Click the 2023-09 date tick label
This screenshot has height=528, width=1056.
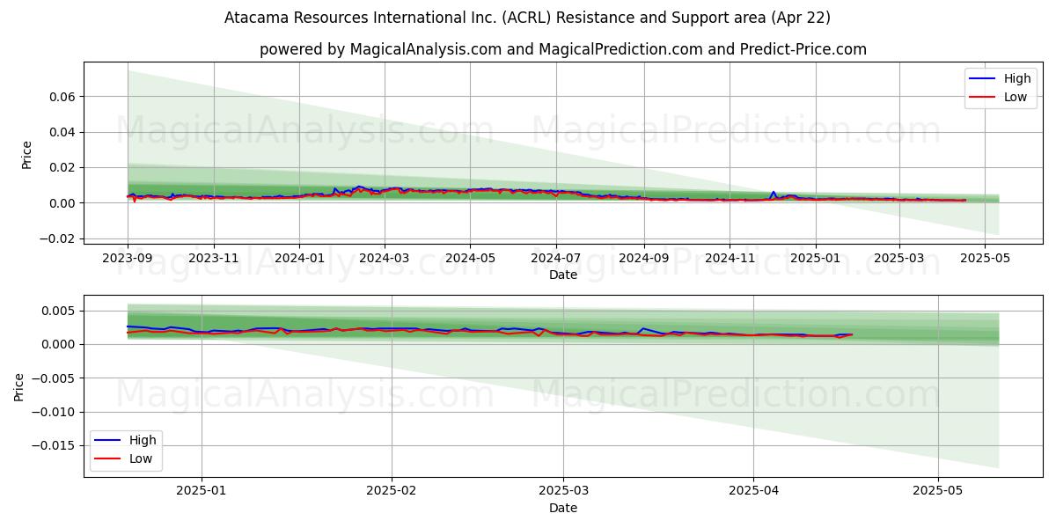click(x=128, y=259)
